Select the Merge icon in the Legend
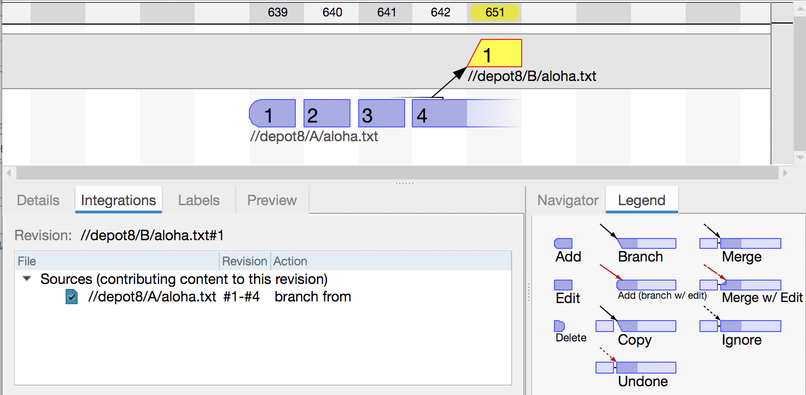Image resolution: width=806 pixels, height=395 pixels. [x=740, y=242]
